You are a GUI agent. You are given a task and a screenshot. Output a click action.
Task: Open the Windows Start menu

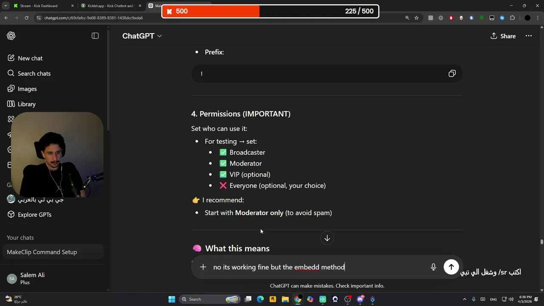click(172, 299)
